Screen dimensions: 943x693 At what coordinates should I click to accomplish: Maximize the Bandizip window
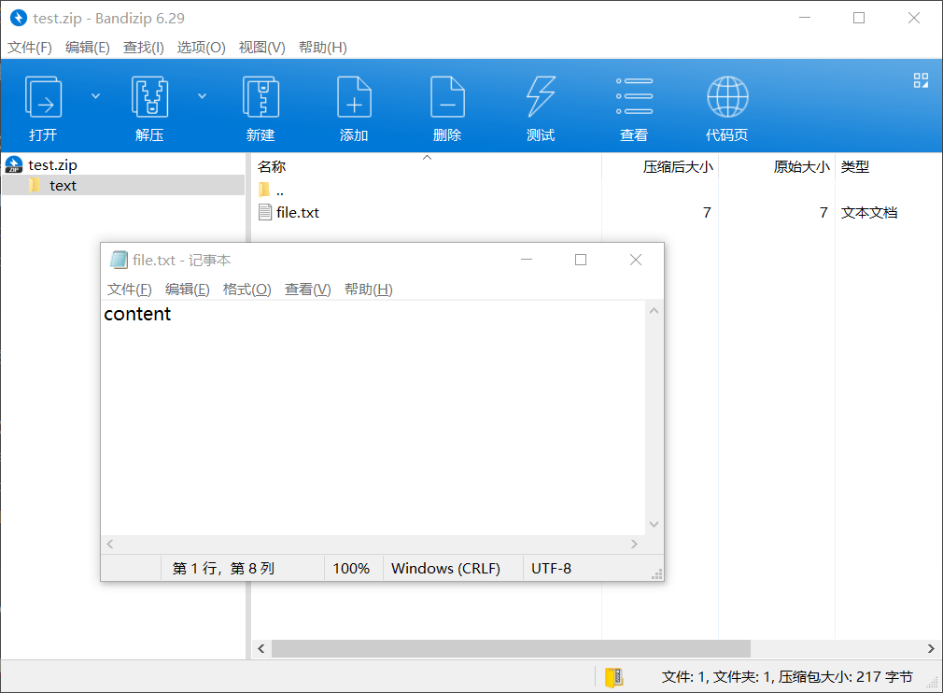[859, 18]
